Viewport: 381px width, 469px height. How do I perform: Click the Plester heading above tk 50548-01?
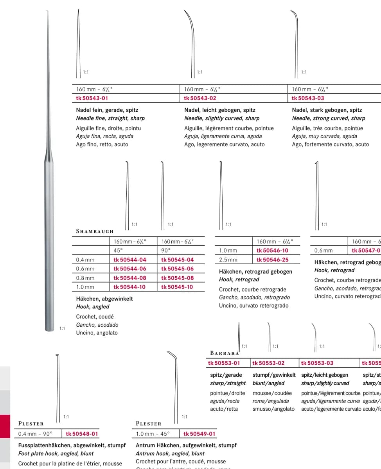[31, 424]
